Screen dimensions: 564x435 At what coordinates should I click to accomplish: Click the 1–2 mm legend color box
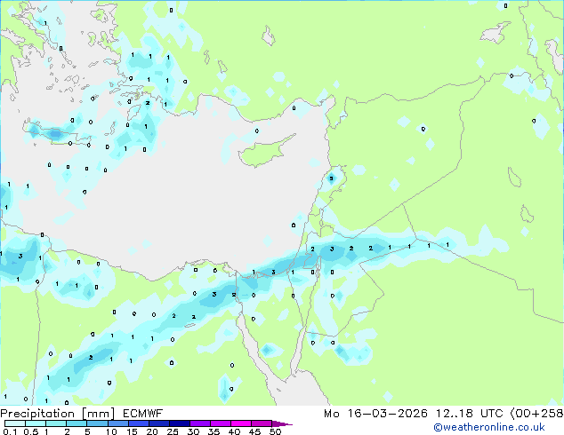[x=56, y=423]
